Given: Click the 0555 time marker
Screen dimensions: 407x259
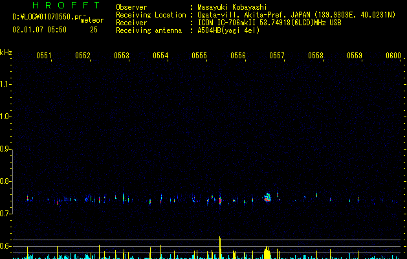Looking at the screenshot, I should 199,55.
